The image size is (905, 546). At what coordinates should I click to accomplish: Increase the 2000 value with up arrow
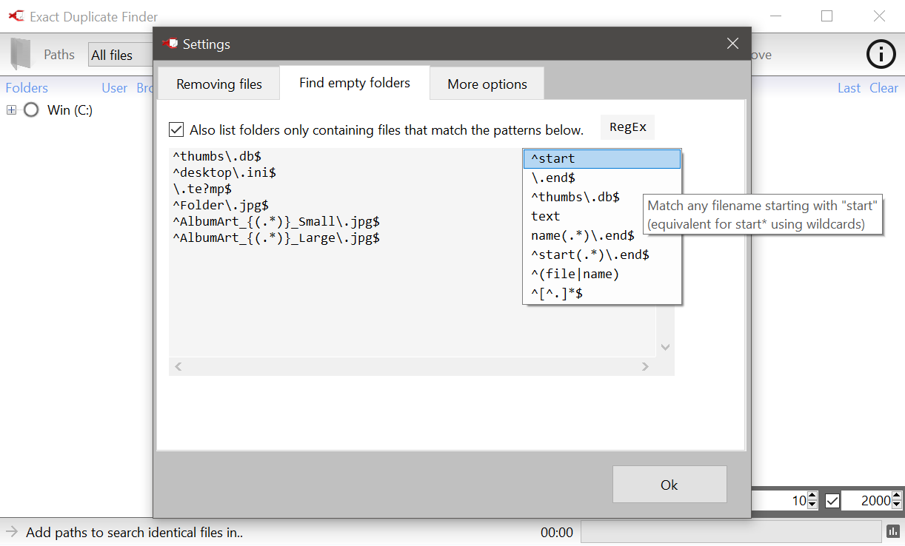pos(898,496)
